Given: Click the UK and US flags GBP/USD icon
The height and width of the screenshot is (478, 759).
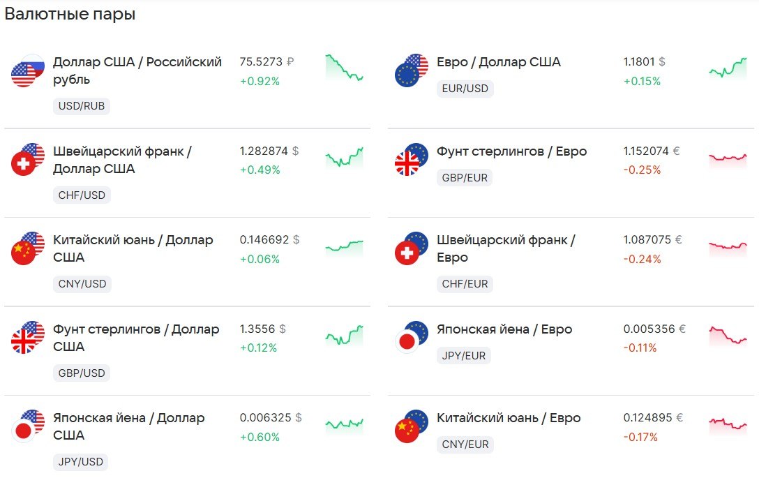Looking at the screenshot, I should [x=28, y=338].
